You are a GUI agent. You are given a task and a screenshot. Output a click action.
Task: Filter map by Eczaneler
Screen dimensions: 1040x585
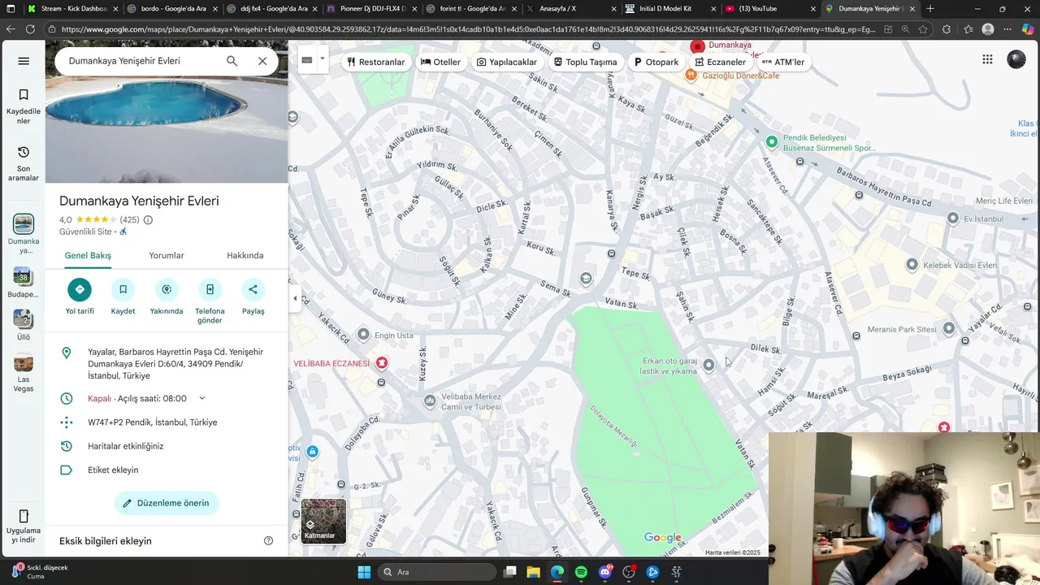click(x=720, y=62)
